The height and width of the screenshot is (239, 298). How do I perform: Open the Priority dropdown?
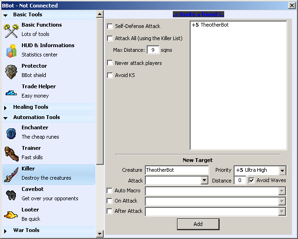282,170
